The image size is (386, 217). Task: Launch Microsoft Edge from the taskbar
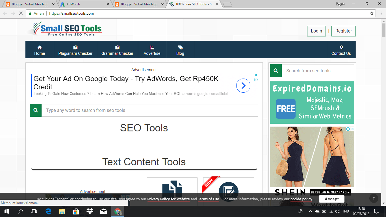tap(48, 211)
